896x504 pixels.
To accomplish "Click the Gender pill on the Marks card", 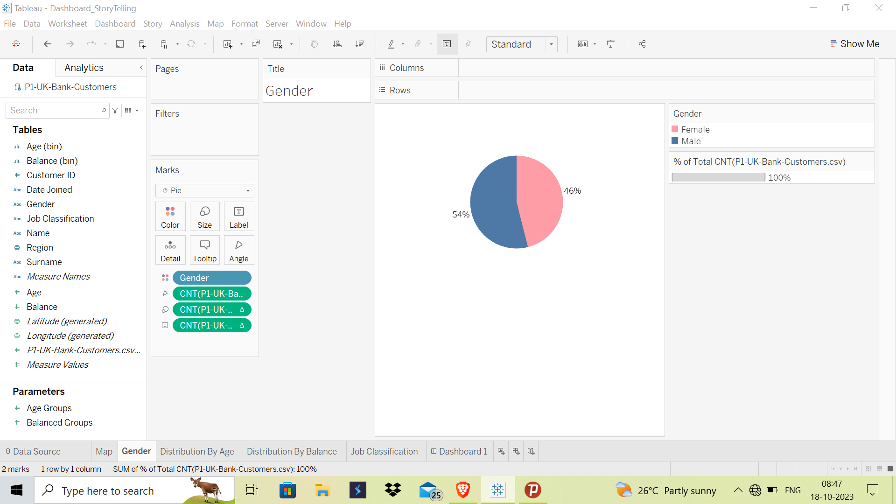I will [212, 277].
